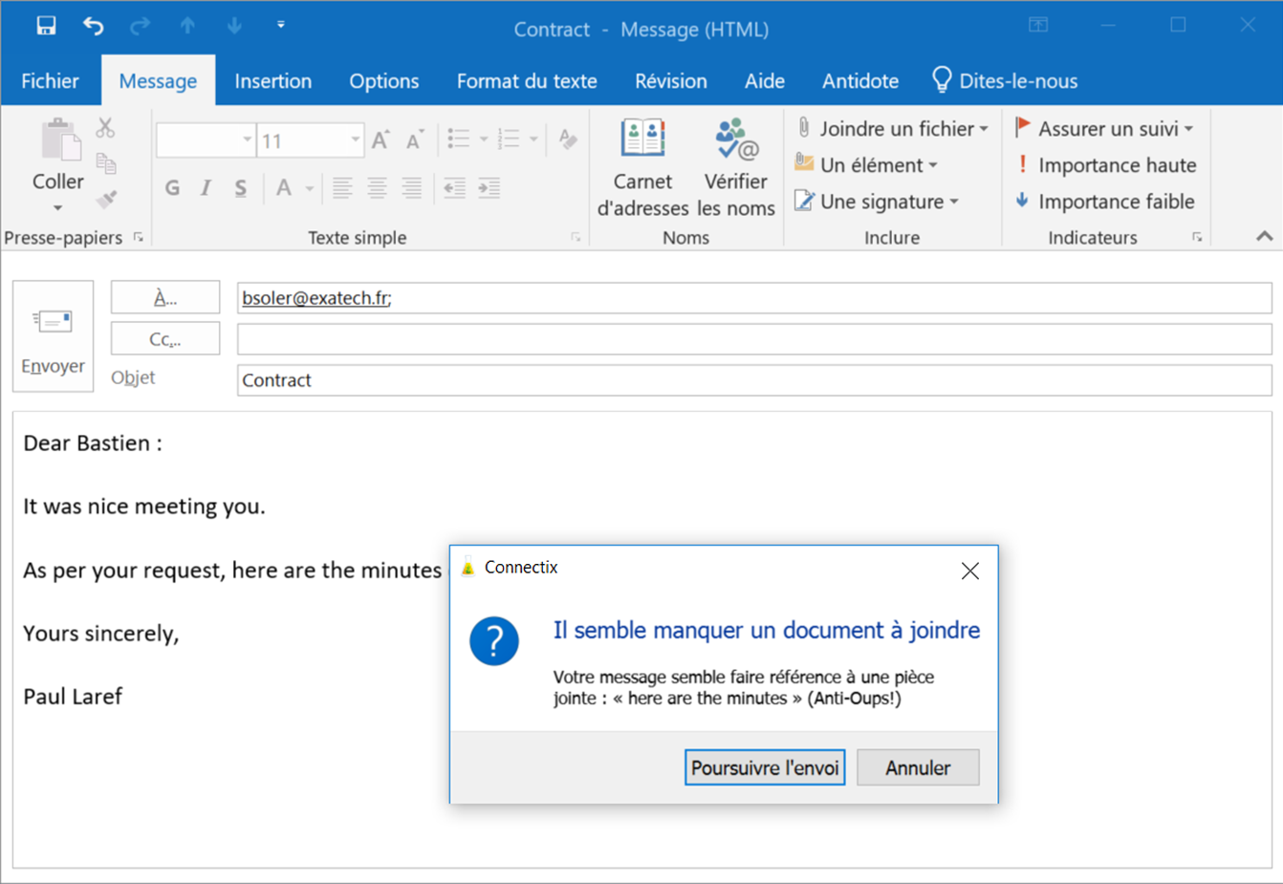Click the Annuler button
This screenshot has height=884, width=1283.
coord(917,767)
